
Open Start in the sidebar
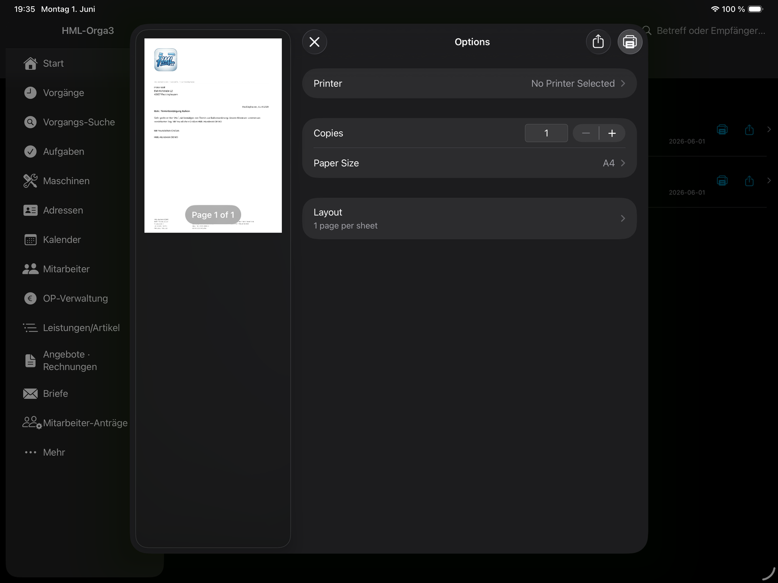pyautogui.click(x=53, y=63)
